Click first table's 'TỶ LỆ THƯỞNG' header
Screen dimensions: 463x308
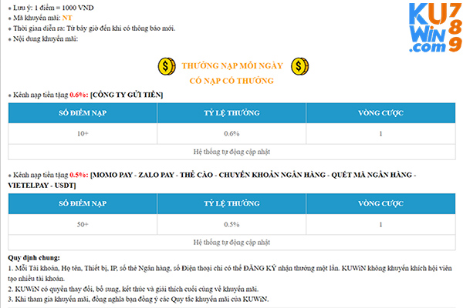click(x=231, y=113)
